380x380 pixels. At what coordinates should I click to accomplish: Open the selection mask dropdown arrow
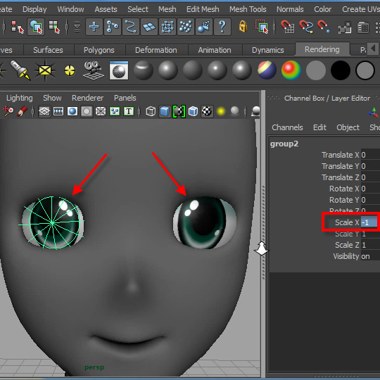pyautogui.click(x=77, y=27)
